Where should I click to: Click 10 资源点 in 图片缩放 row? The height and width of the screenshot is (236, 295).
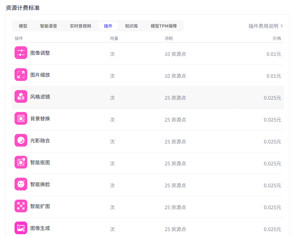tap(175, 76)
